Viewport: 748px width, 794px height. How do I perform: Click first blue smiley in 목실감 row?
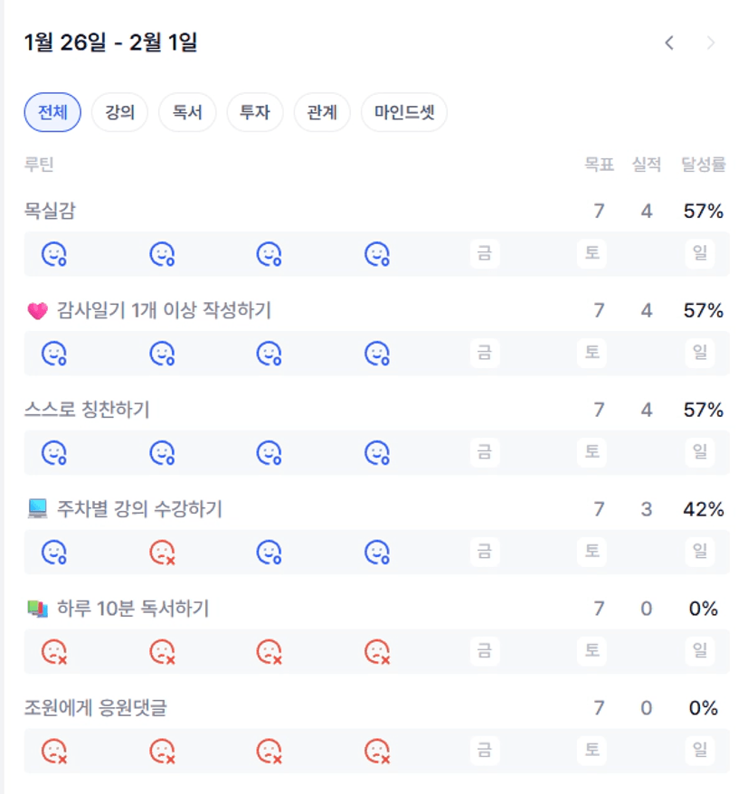click(x=54, y=255)
